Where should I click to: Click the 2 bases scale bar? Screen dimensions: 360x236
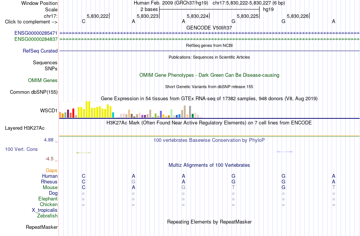(210, 9)
